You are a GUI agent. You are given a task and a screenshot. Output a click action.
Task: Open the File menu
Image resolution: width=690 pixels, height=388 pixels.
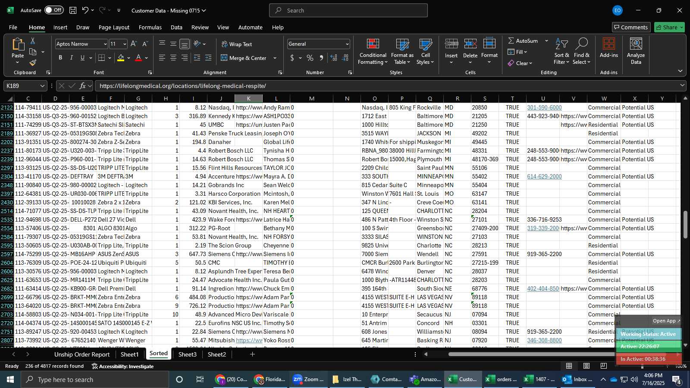(13, 27)
